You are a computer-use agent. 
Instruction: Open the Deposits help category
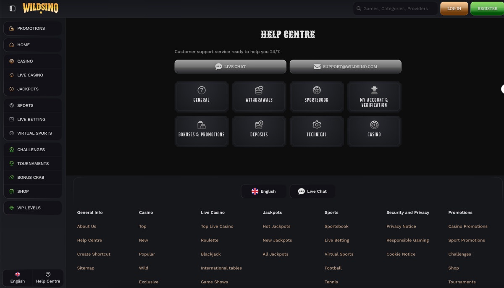coord(259,131)
